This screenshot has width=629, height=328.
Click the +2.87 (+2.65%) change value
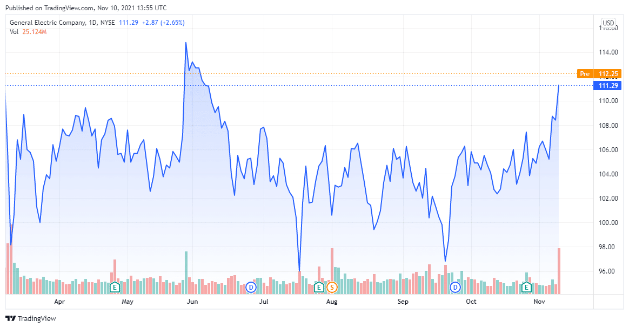(163, 23)
